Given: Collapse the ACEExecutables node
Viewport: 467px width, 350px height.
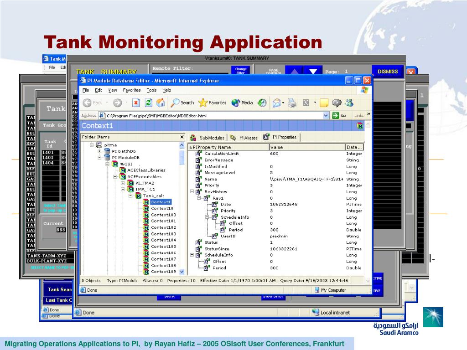Looking at the screenshot, I should click(115, 176).
